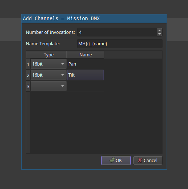Click the empty name cell in row 3
Screen dimensions: 188x189
[85, 86]
